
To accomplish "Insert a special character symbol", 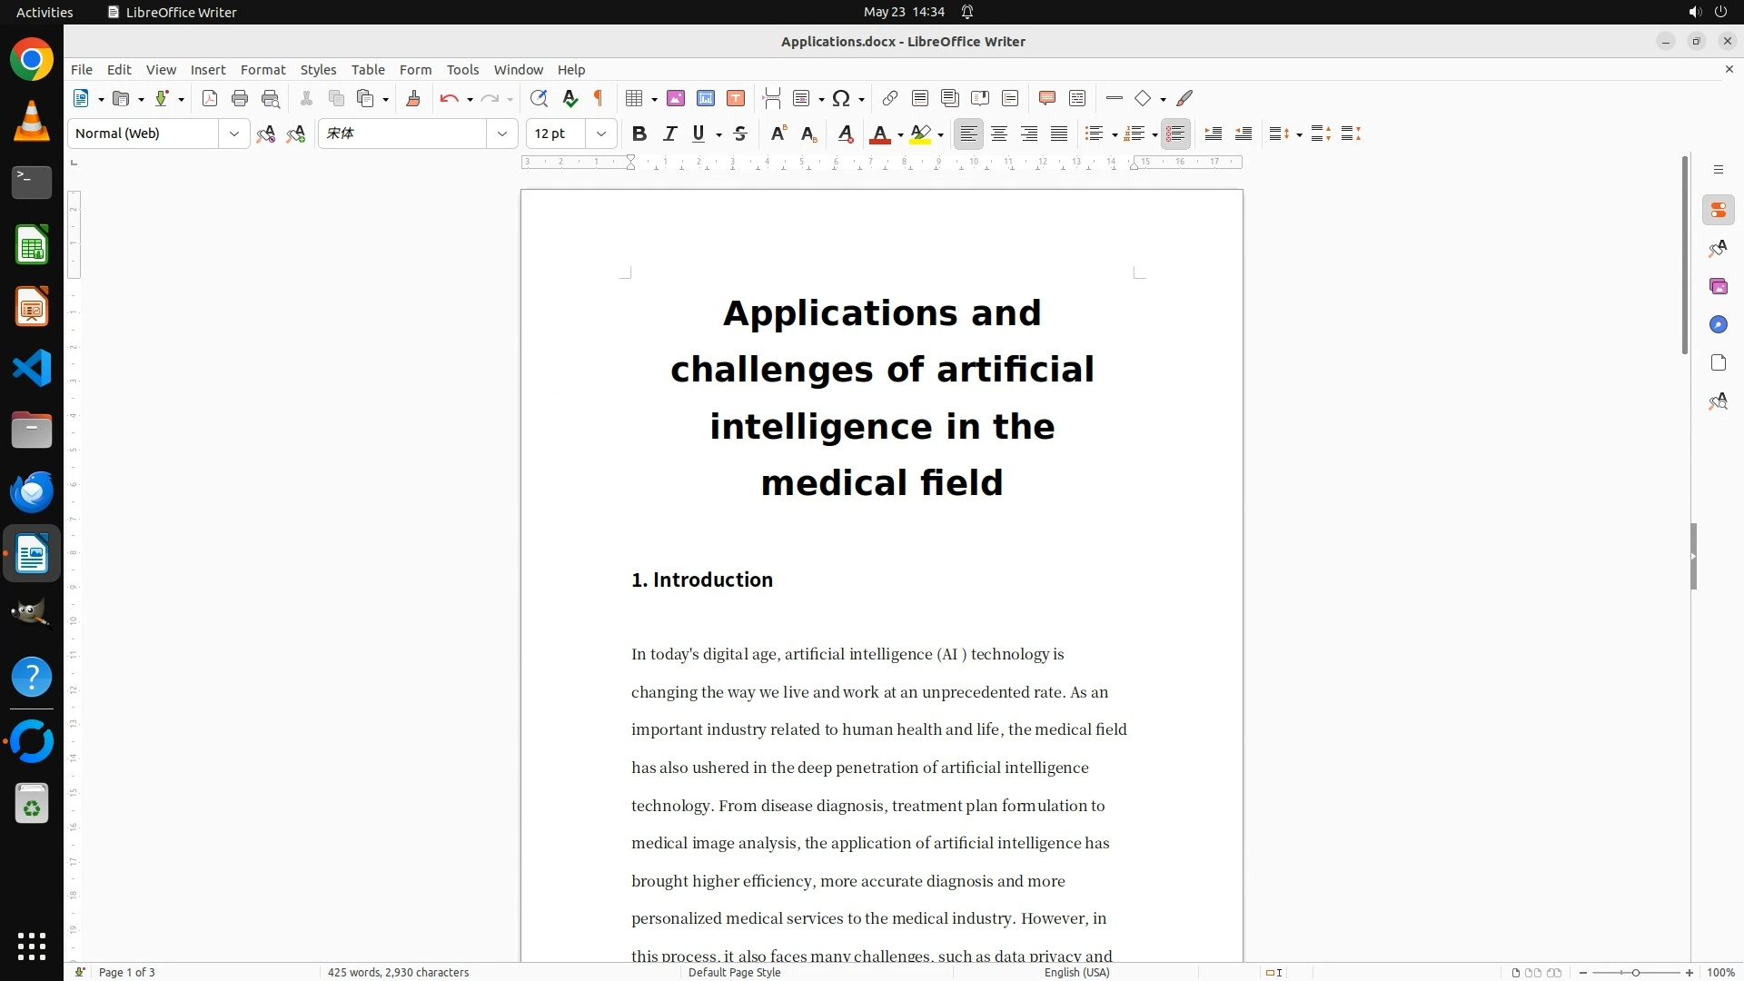I will (841, 99).
